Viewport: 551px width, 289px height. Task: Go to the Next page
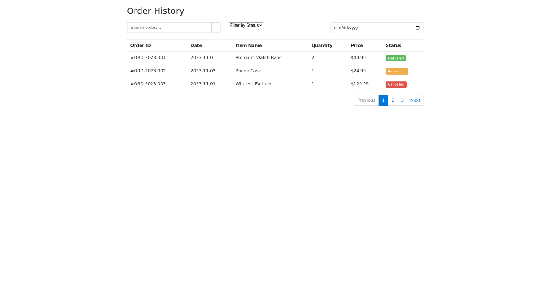tap(415, 100)
